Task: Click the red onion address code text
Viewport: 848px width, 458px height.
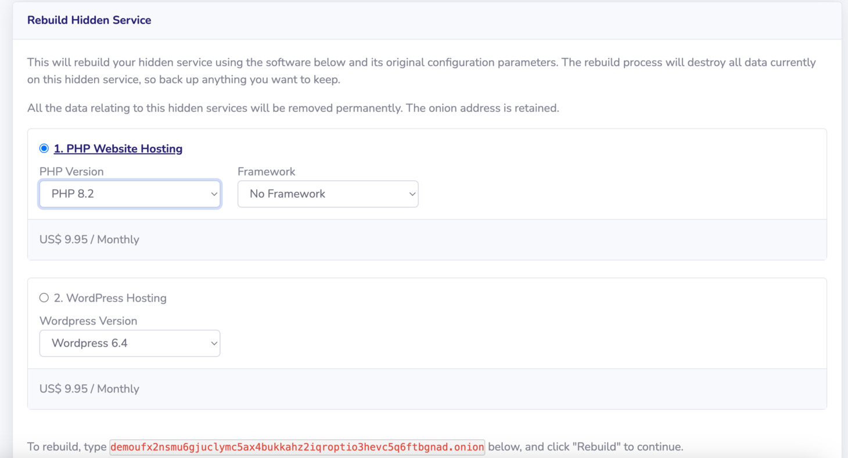Action: (297, 447)
